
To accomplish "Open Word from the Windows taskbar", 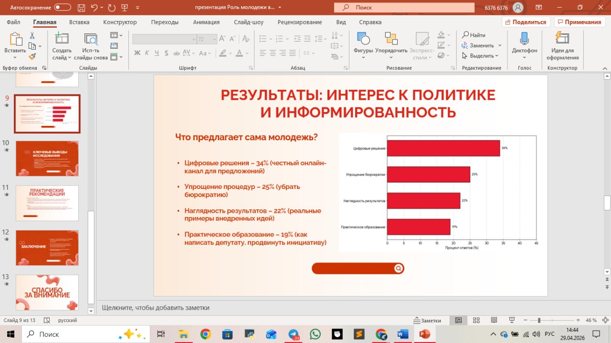I will (403, 334).
